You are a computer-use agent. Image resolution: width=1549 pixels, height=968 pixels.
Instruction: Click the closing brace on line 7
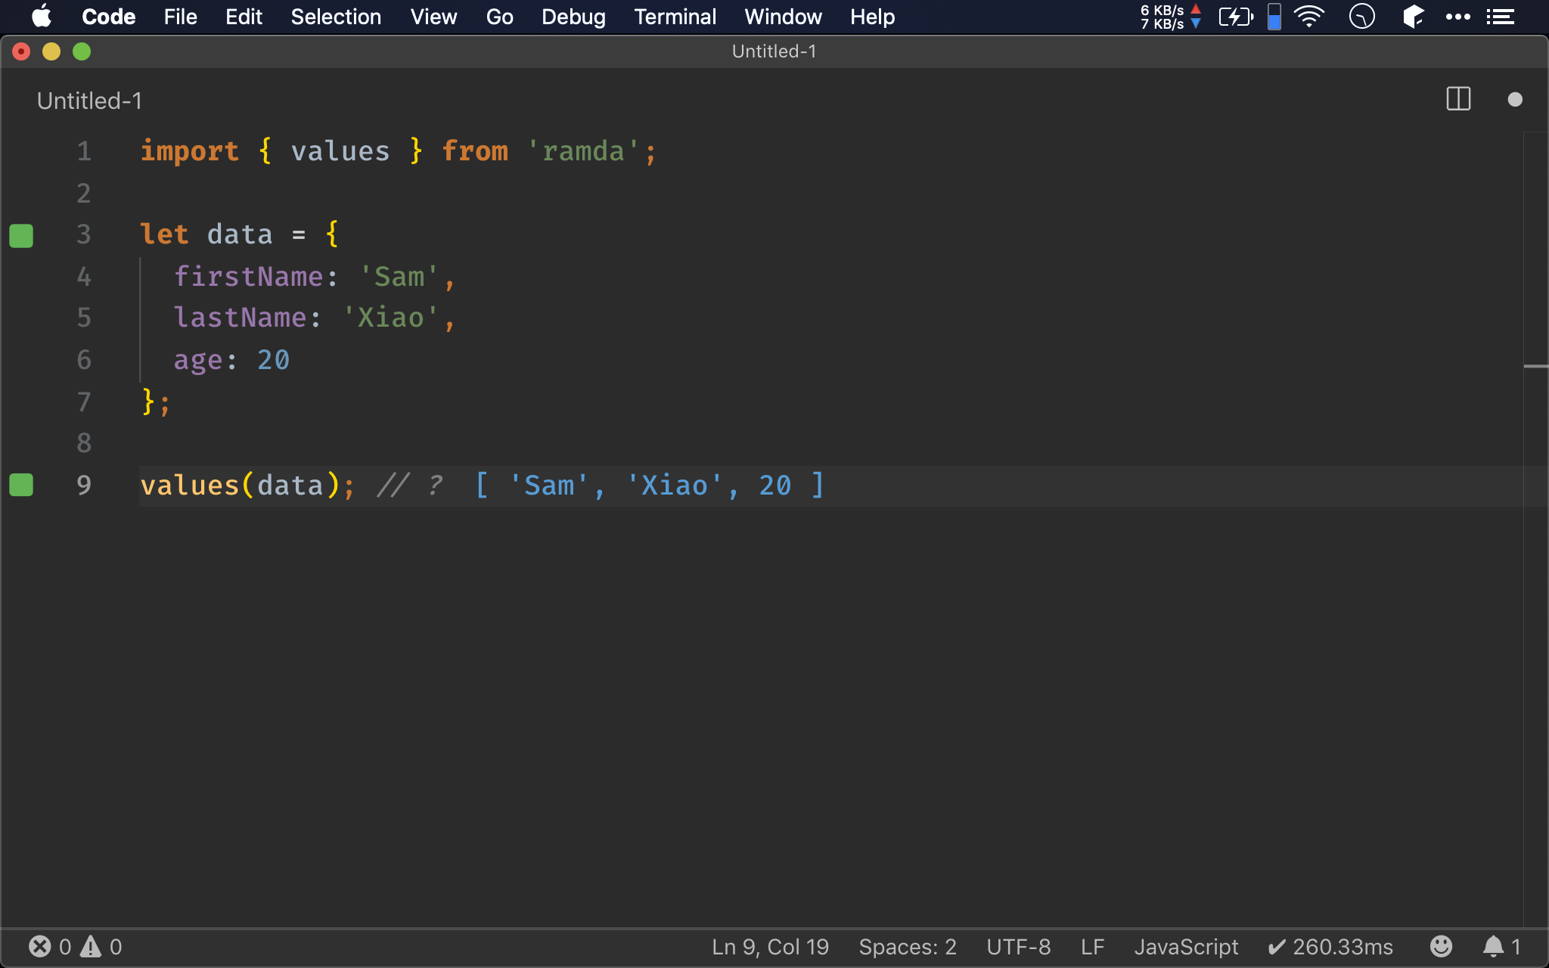(x=148, y=401)
